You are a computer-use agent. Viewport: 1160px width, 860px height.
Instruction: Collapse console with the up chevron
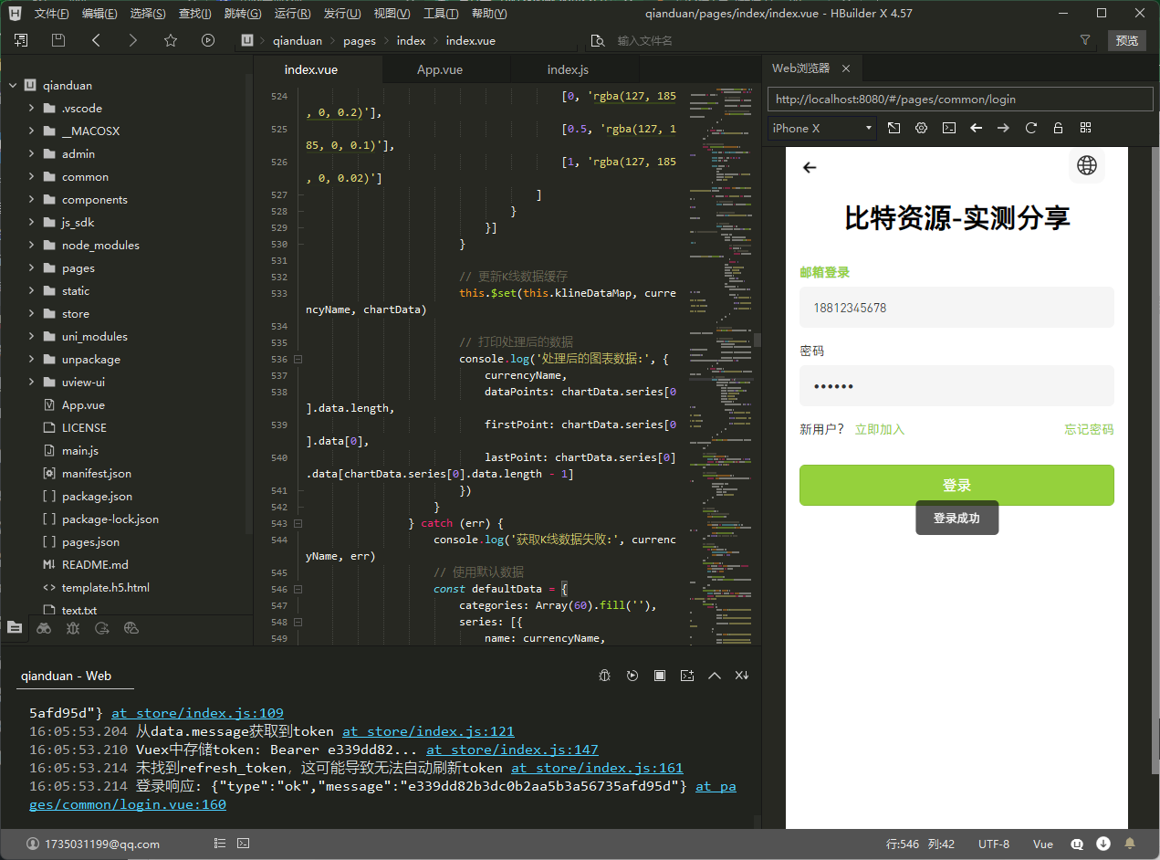[715, 676]
